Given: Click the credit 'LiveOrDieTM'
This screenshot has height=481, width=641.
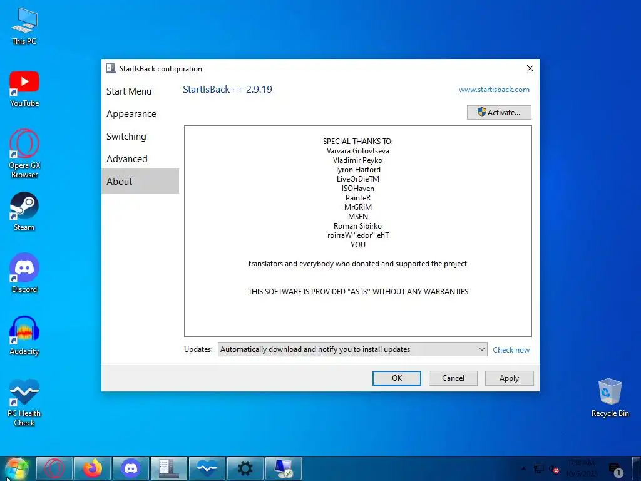Looking at the screenshot, I should 357,178.
